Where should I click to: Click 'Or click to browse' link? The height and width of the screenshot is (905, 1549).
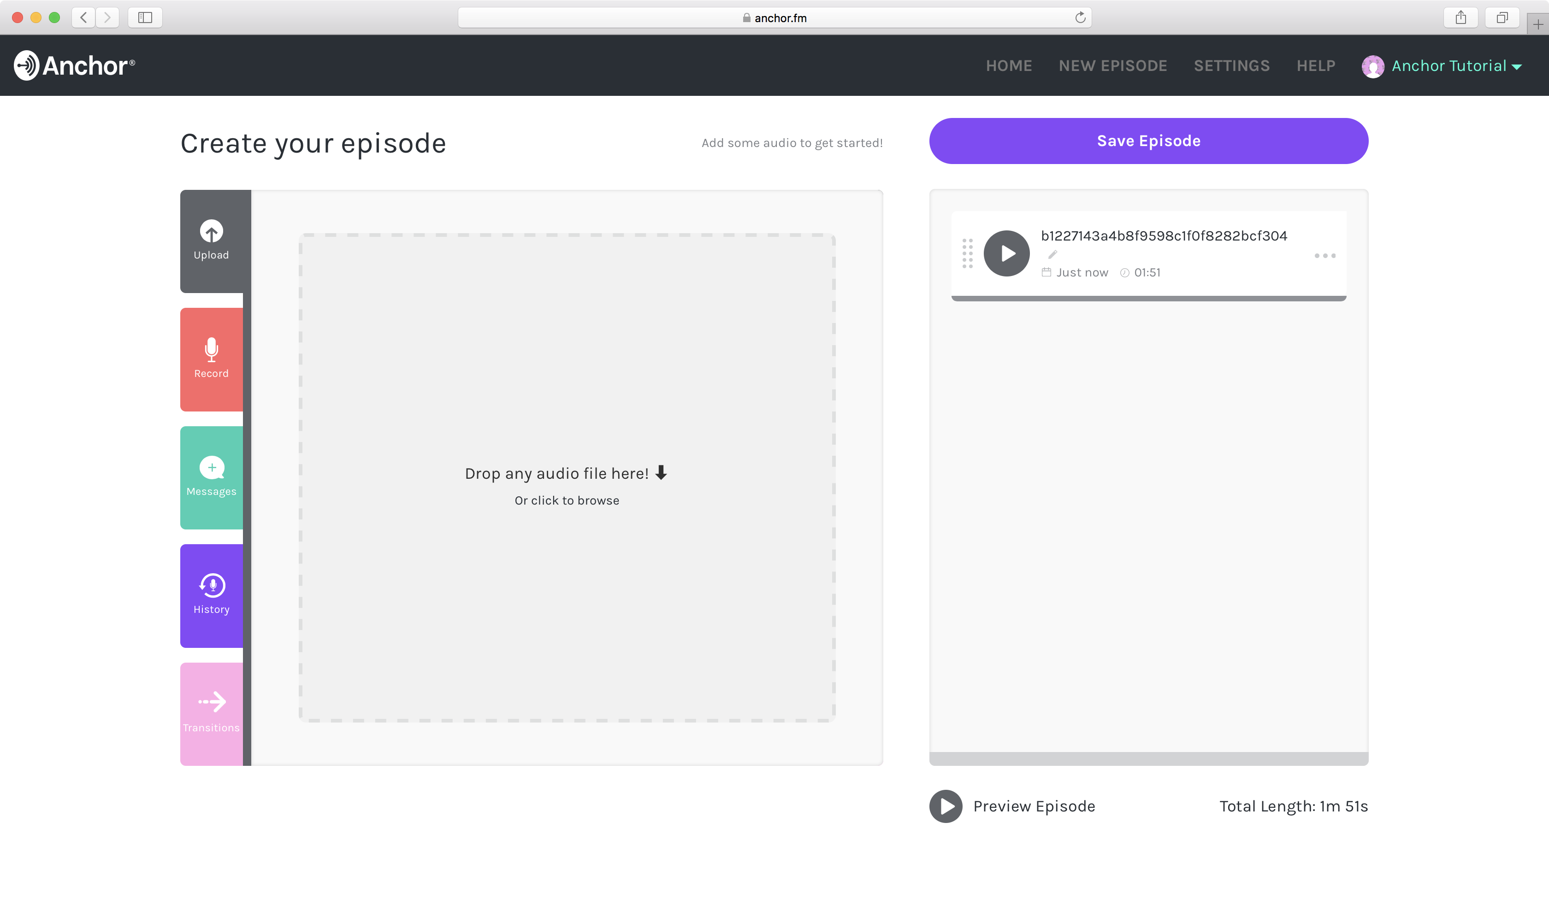tap(567, 501)
